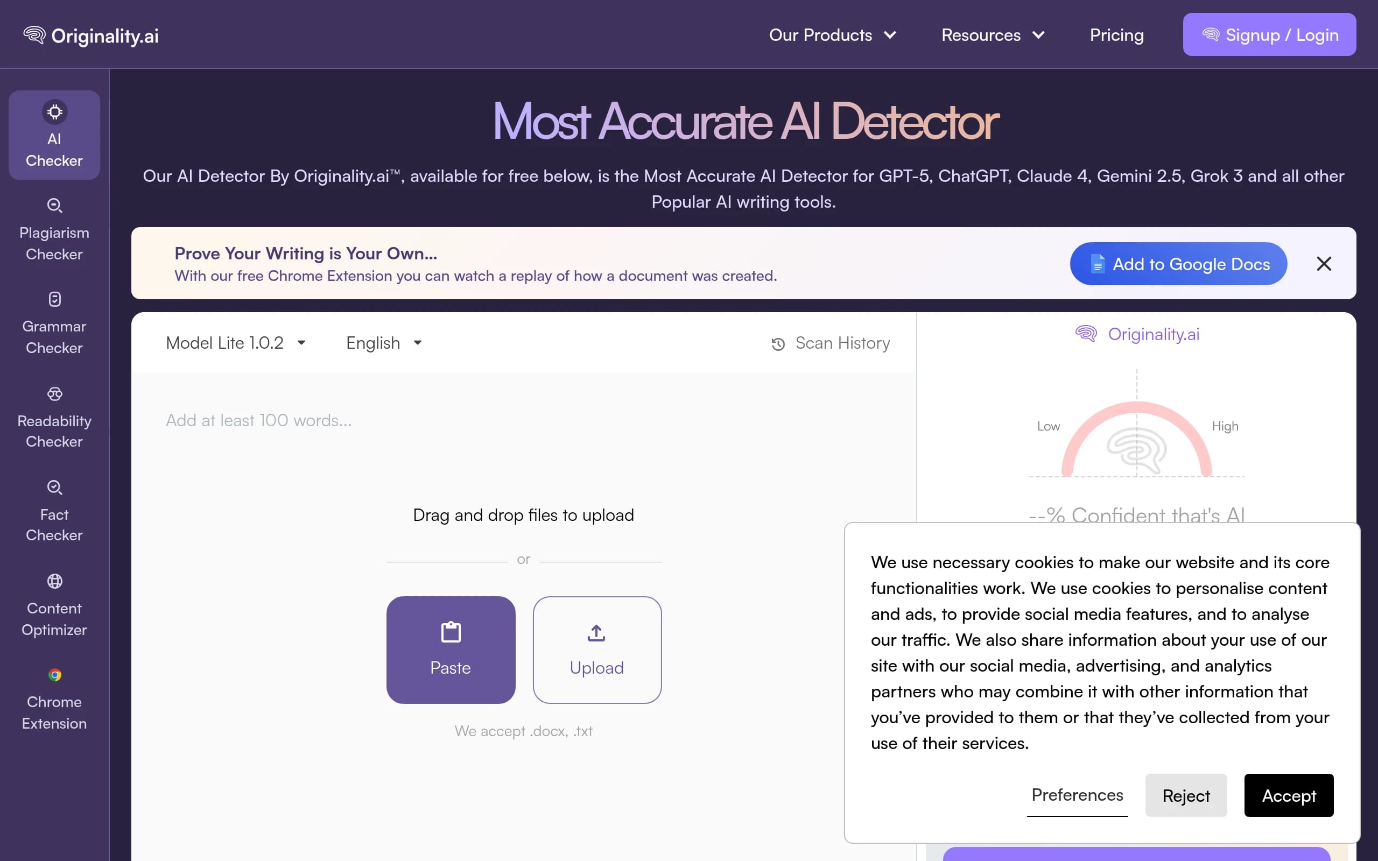Open the Fact Checker sidebar tool
Image resolution: width=1378 pixels, height=861 pixels.
(54, 511)
